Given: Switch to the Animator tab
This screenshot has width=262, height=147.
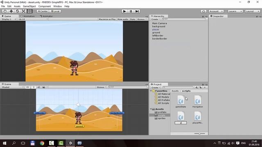Looking at the screenshot, I should (46, 16).
